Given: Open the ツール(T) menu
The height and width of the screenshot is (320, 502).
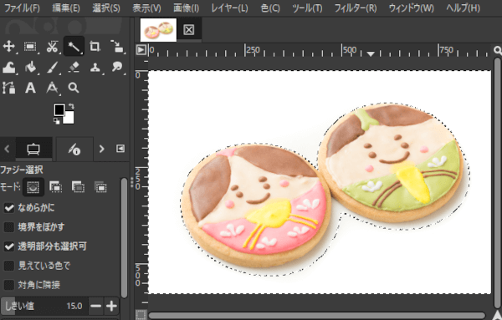Looking at the screenshot, I should point(307,8).
